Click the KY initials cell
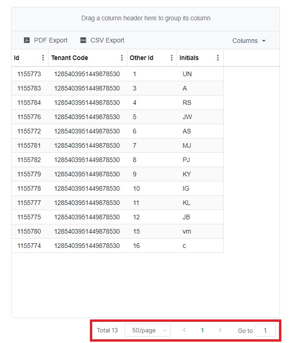The width and height of the screenshot is (291, 343). point(200,174)
